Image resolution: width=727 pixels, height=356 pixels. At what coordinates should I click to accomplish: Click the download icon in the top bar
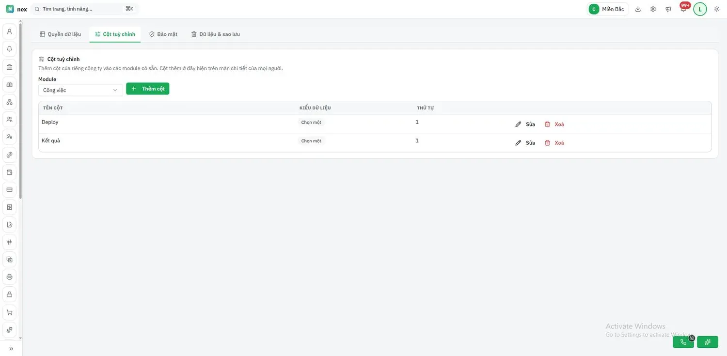tap(638, 9)
